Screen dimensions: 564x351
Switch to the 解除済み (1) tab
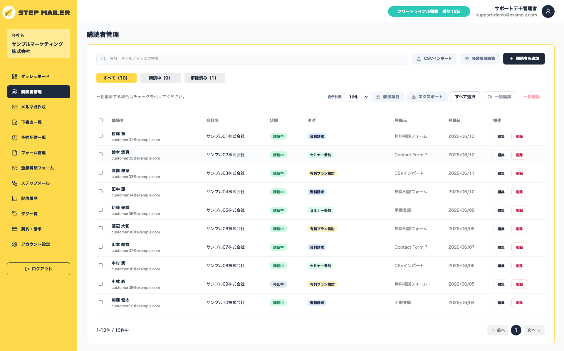pos(204,78)
